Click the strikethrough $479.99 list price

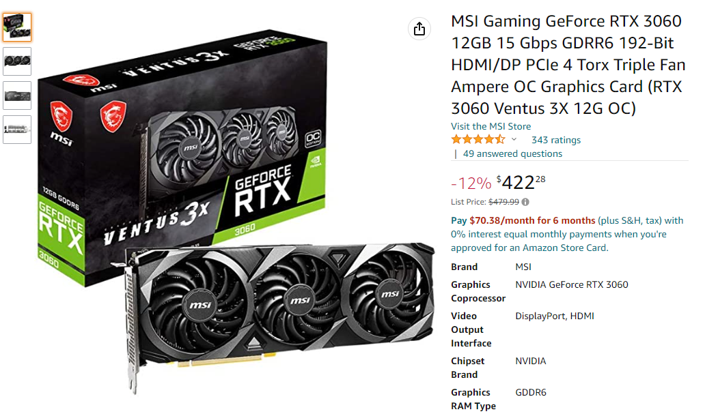tap(503, 202)
